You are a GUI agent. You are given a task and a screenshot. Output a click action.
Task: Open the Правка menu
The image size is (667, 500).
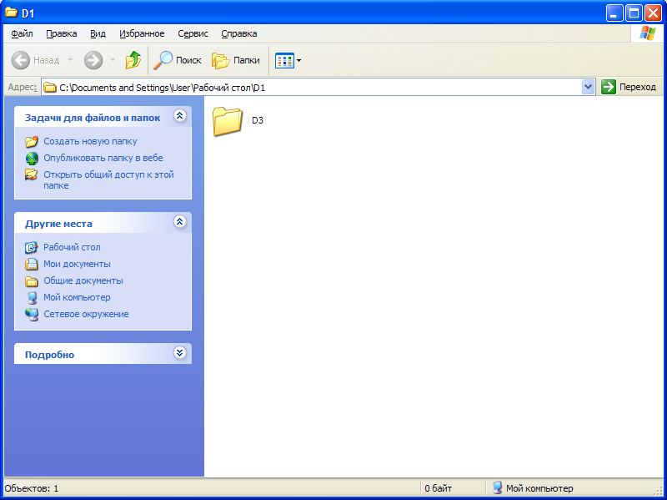(61, 33)
